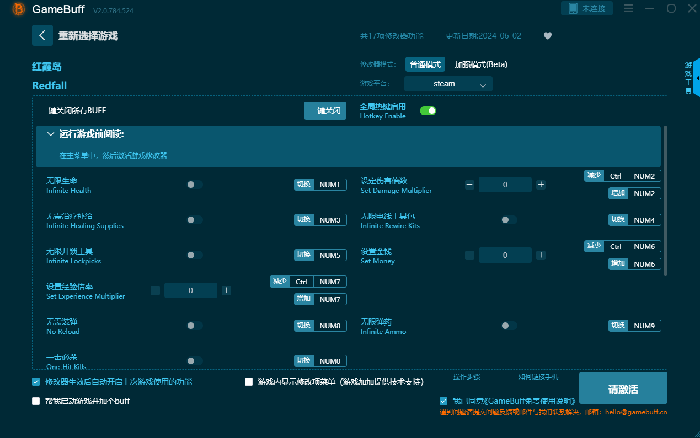Collapse the read-before-running section

[51, 134]
